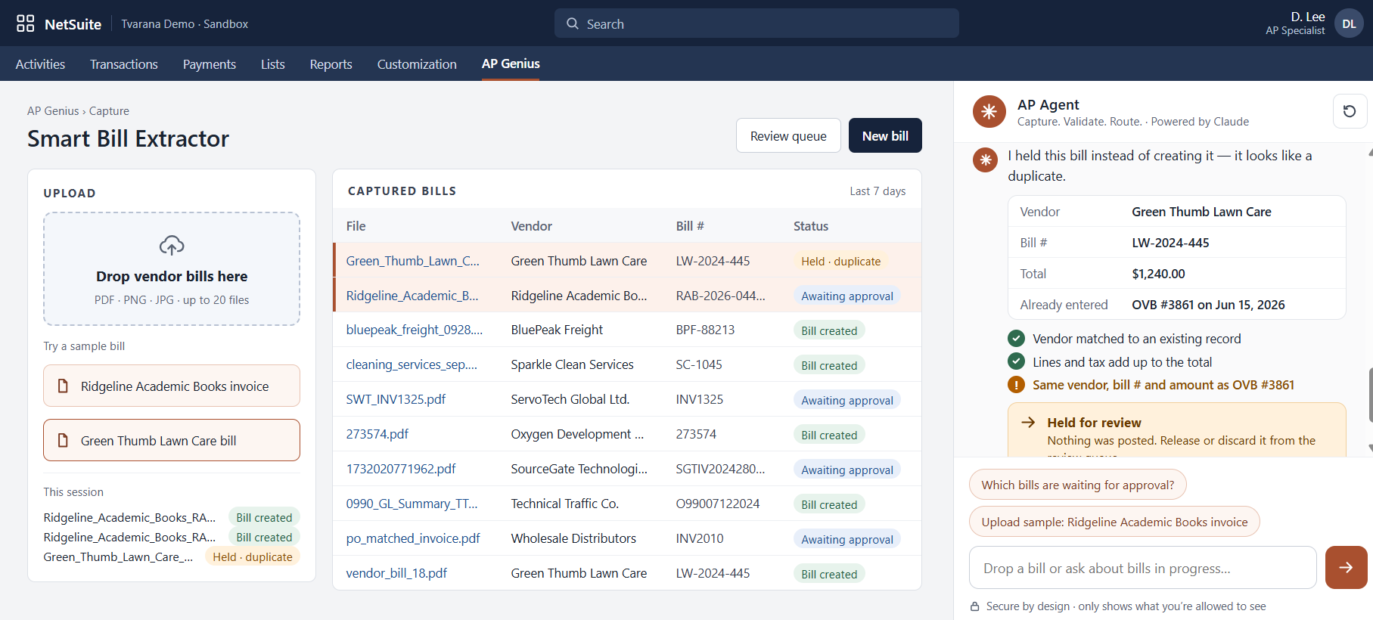Select the AP Genius tab
Image resolution: width=1373 pixels, height=620 pixels.
(511, 64)
